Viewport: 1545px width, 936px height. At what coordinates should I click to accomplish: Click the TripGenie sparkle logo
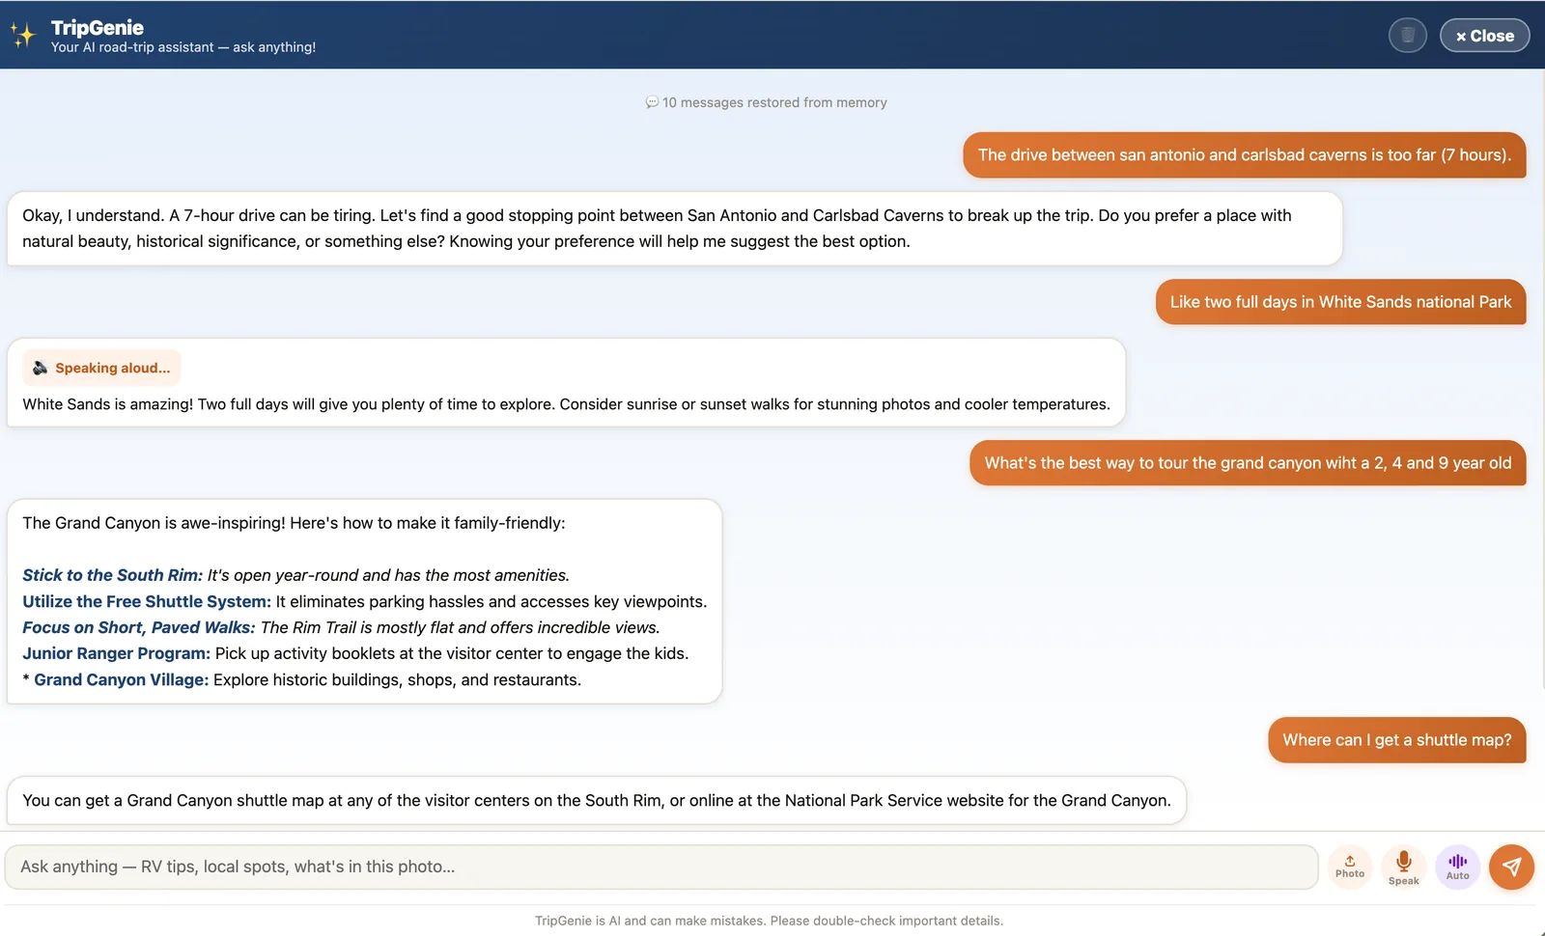(23, 36)
